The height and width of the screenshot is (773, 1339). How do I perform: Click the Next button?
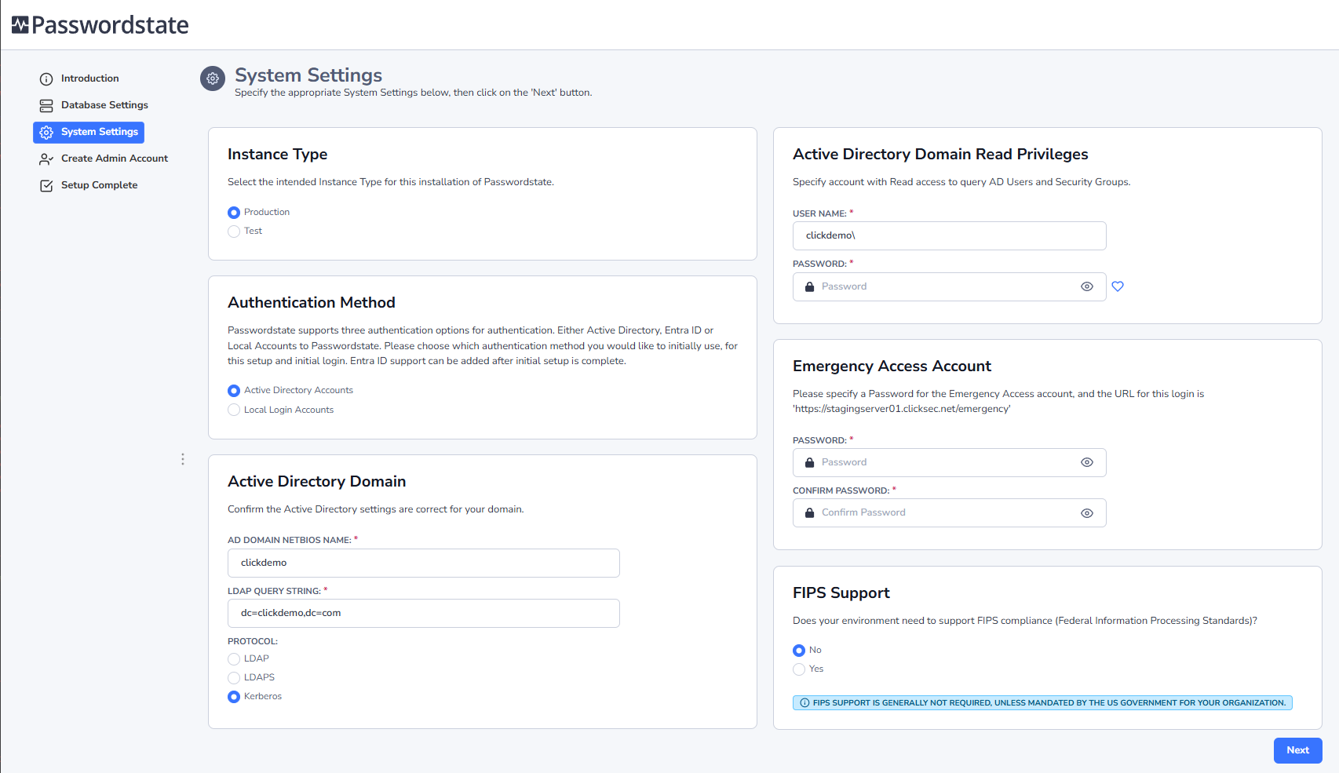pyautogui.click(x=1298, y=750)
